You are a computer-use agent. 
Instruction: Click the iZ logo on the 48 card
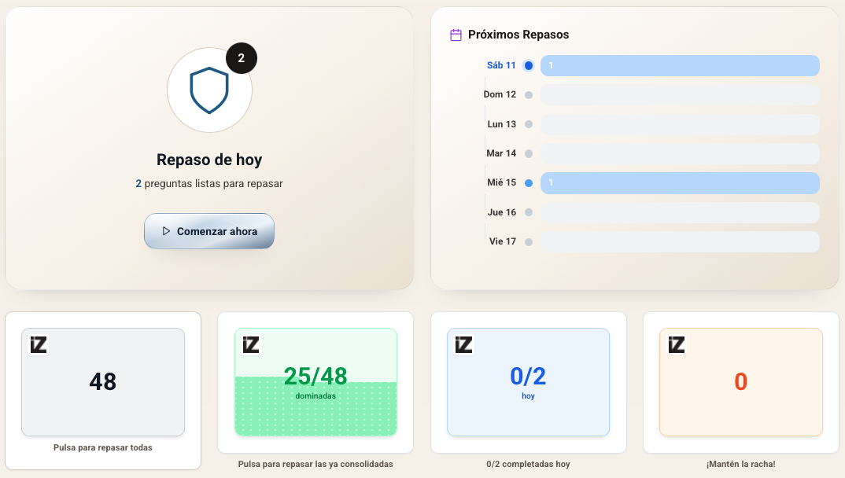(38, 344)
